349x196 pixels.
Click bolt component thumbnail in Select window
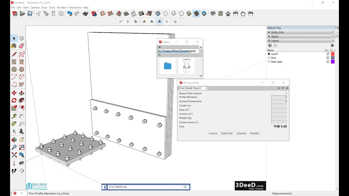pos(186,66)
